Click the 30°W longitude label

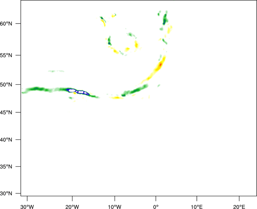[x=27, y=207]
